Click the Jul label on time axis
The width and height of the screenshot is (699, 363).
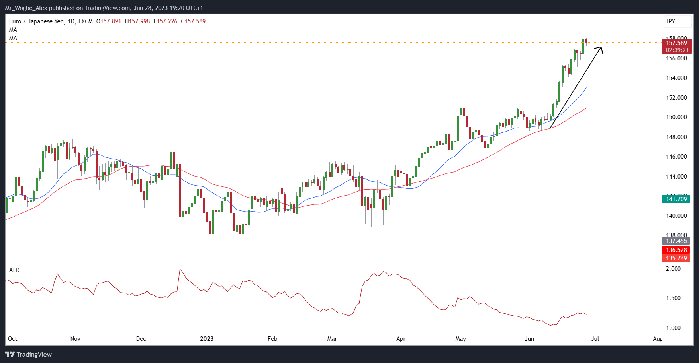pyautogui.click(x=595, y=339)
